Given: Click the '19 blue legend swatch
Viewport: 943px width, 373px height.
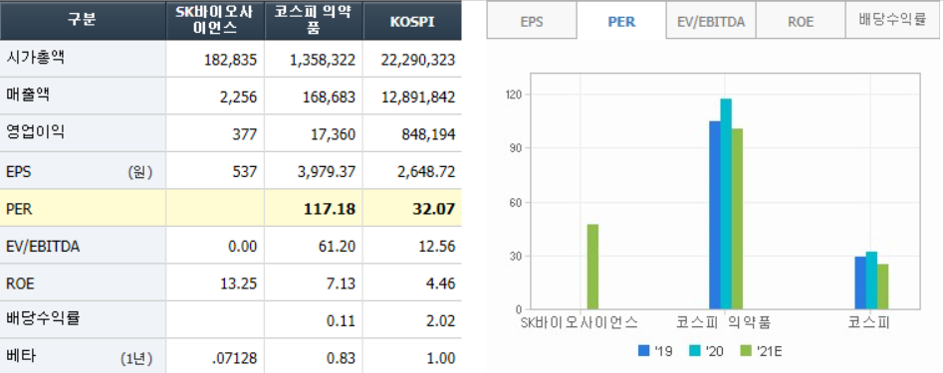Looking at the screenshot, I should tap(643, 351).
